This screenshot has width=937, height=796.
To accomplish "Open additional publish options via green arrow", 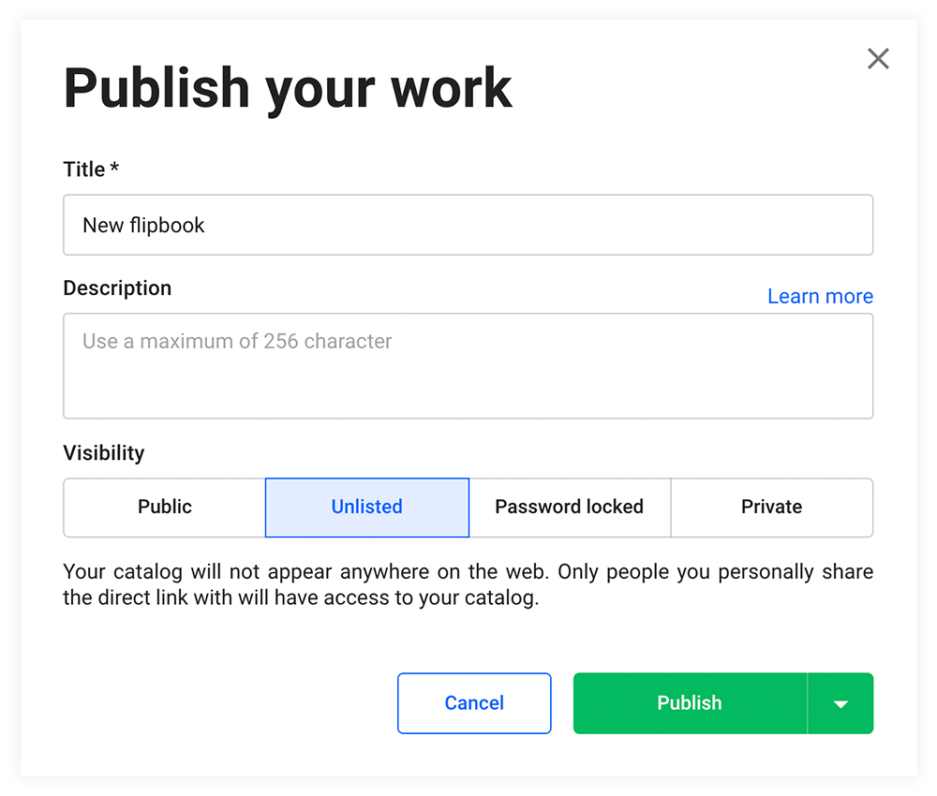I will tap(840, 703).
